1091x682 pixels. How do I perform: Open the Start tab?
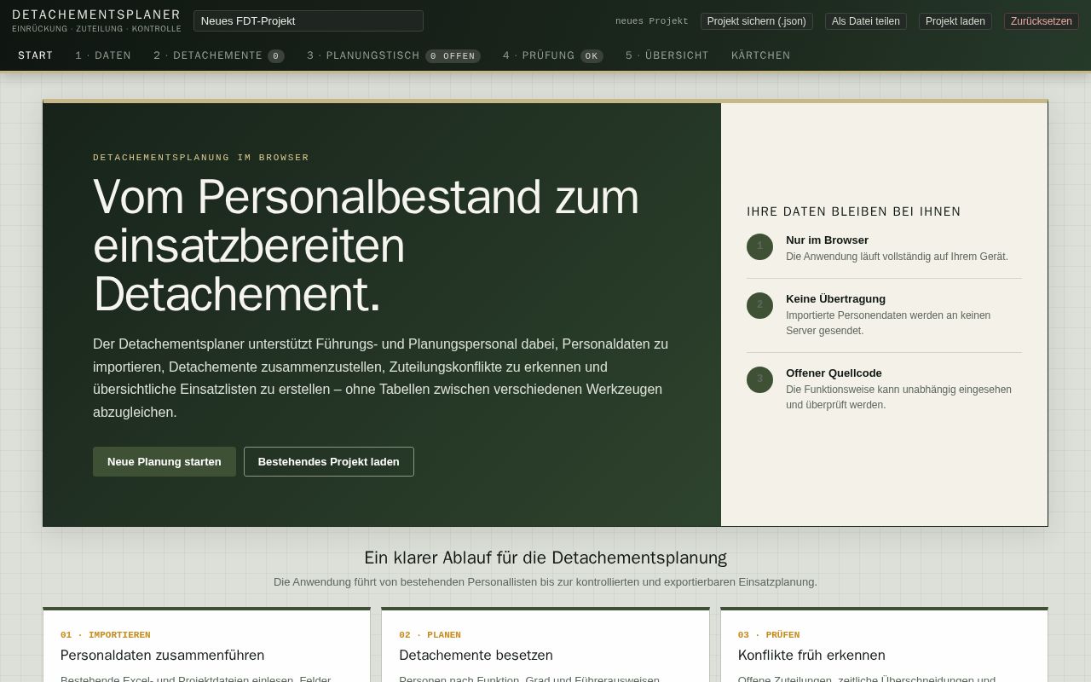coord(35,55)
